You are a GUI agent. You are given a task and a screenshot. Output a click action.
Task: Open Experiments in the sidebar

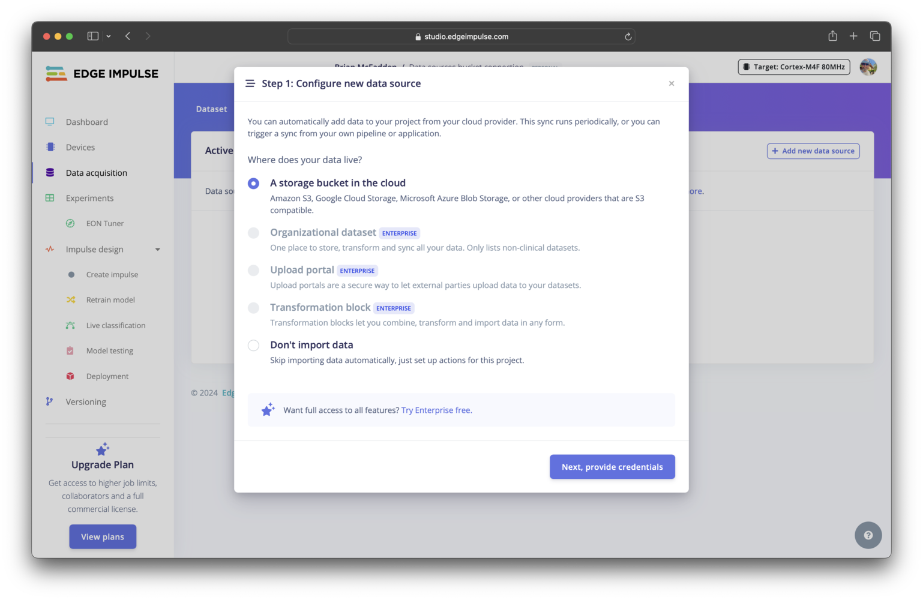(x=89, y=198)
